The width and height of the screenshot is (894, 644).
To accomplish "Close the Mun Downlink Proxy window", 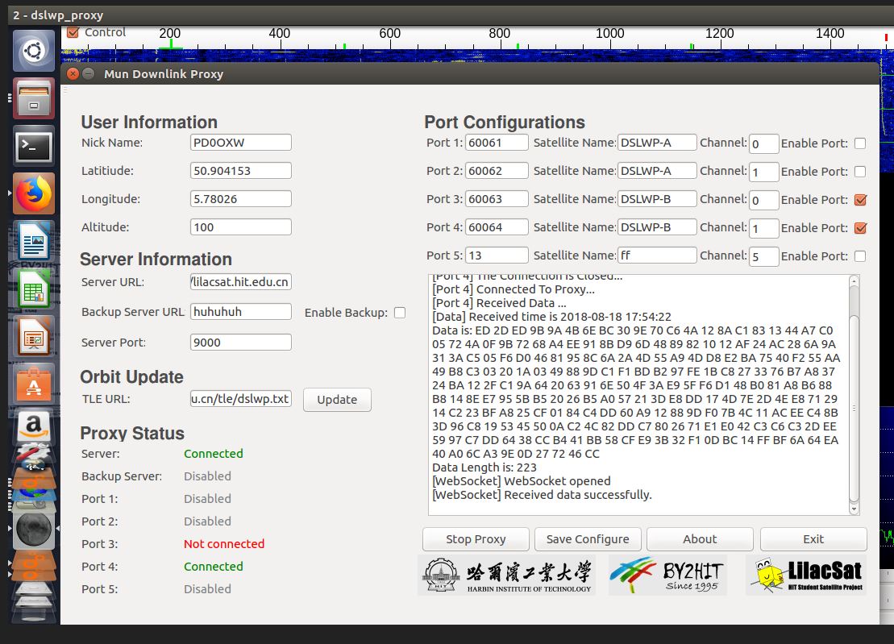I will point(73,73).
